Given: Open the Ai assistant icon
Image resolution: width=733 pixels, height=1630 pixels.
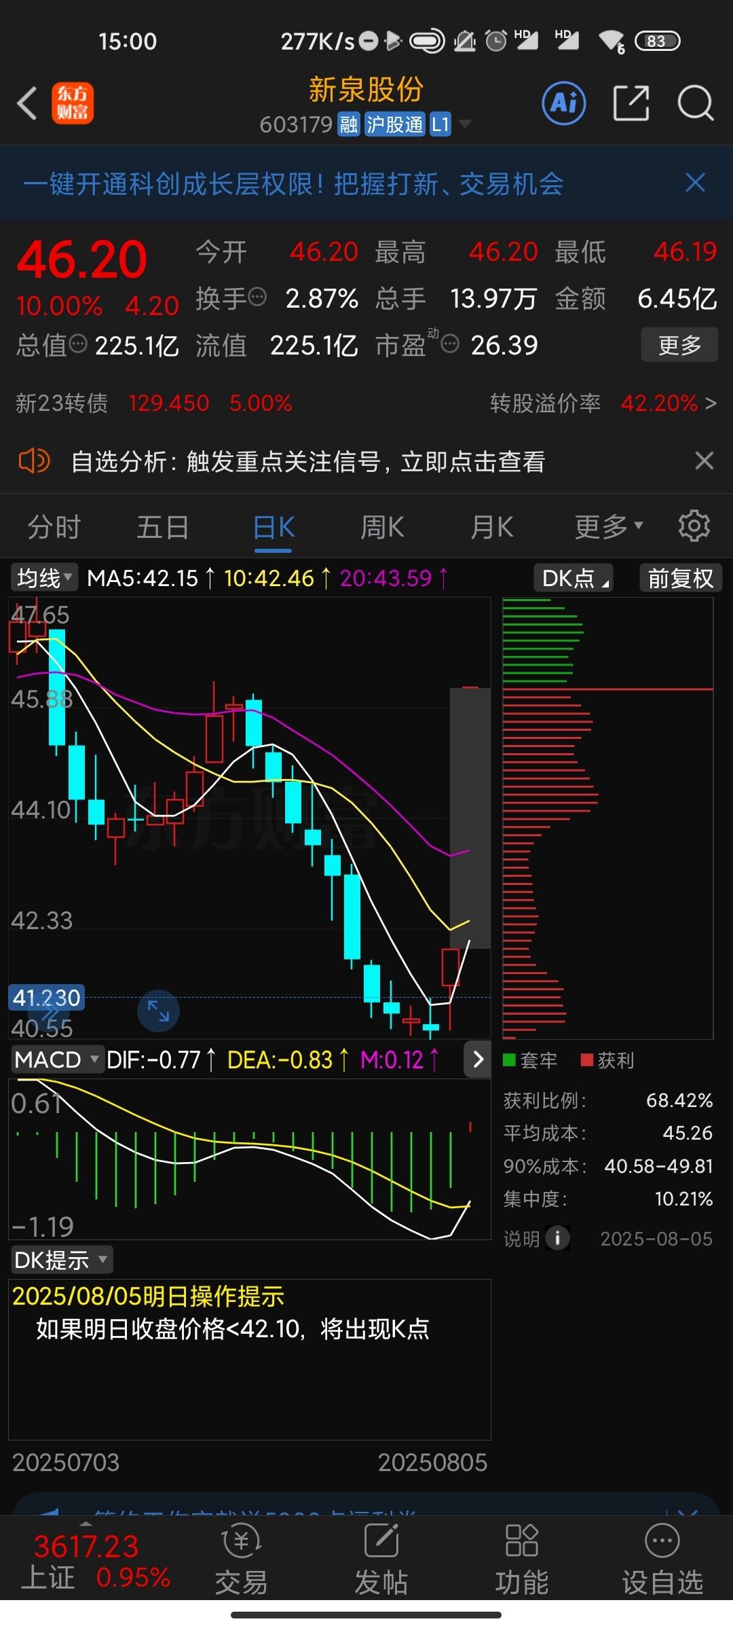Looking at the screenshot, I should [x=564, y=103].
